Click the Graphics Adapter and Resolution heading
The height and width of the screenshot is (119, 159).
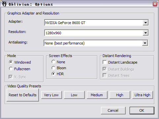tap(33, 13)
